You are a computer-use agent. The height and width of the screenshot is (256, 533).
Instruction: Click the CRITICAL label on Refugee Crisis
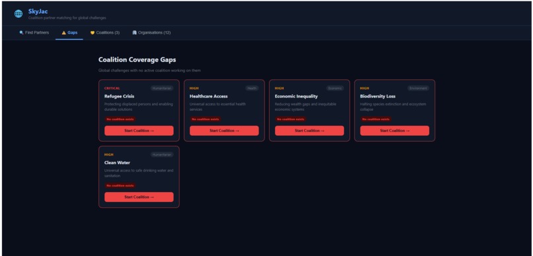[112, 88]
